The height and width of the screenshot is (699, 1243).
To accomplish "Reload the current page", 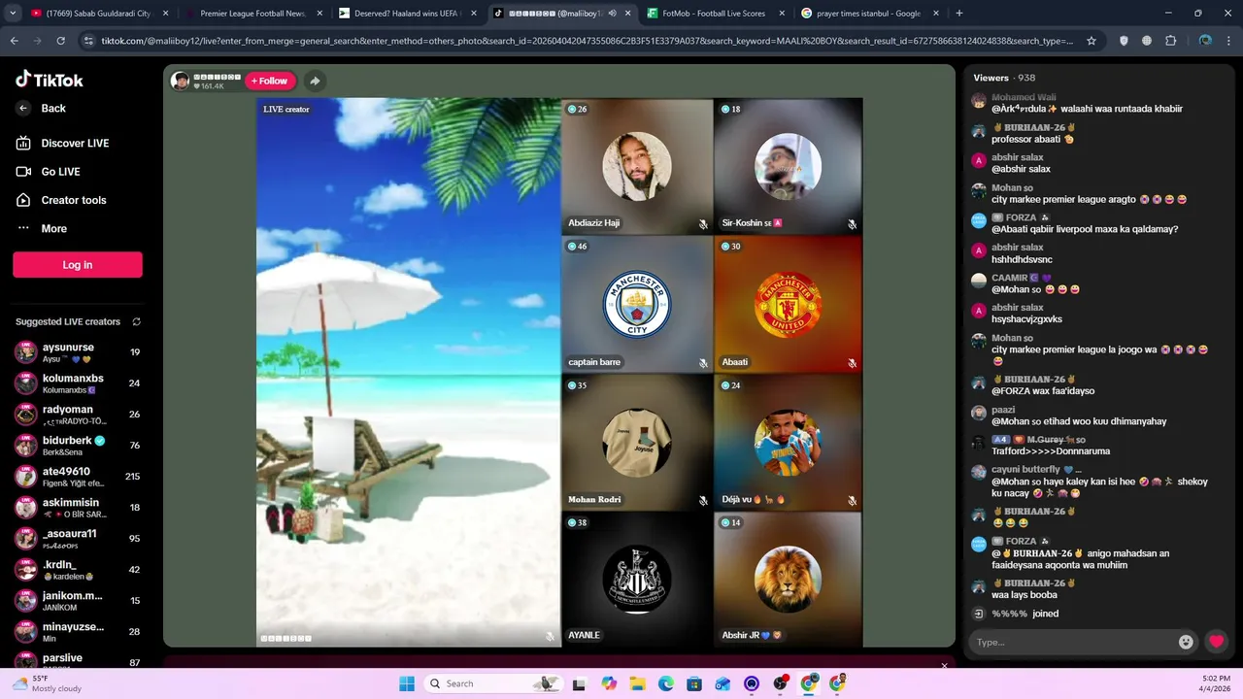I will [x=60, y=41].
